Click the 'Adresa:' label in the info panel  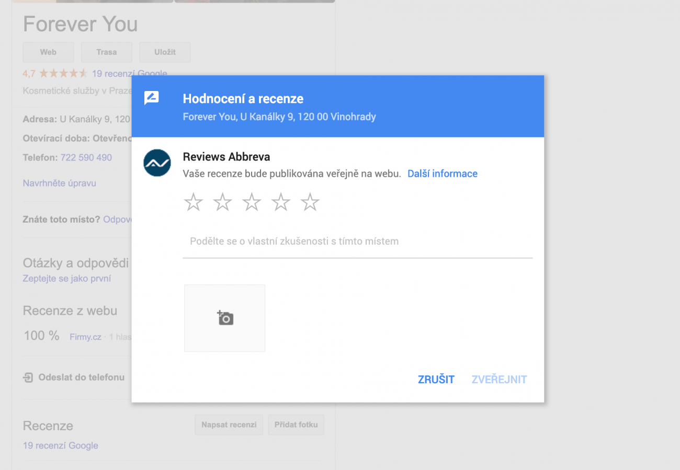coord(40,119)
